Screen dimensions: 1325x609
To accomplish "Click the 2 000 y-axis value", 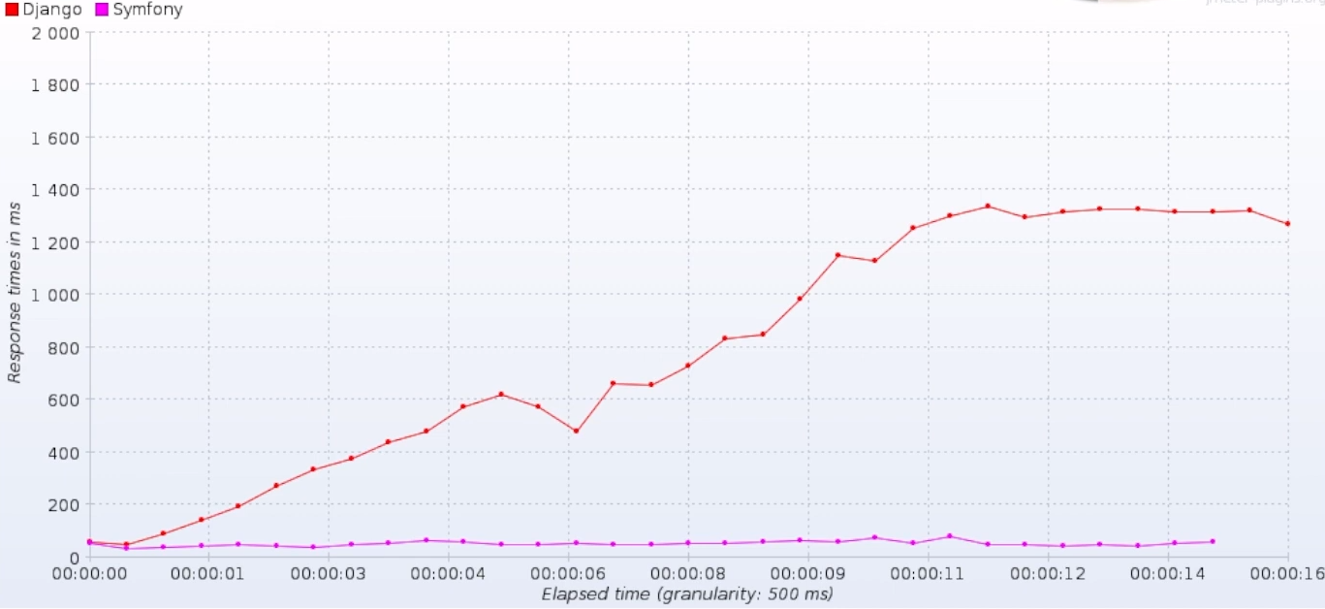I will click(x=56, y=32).
